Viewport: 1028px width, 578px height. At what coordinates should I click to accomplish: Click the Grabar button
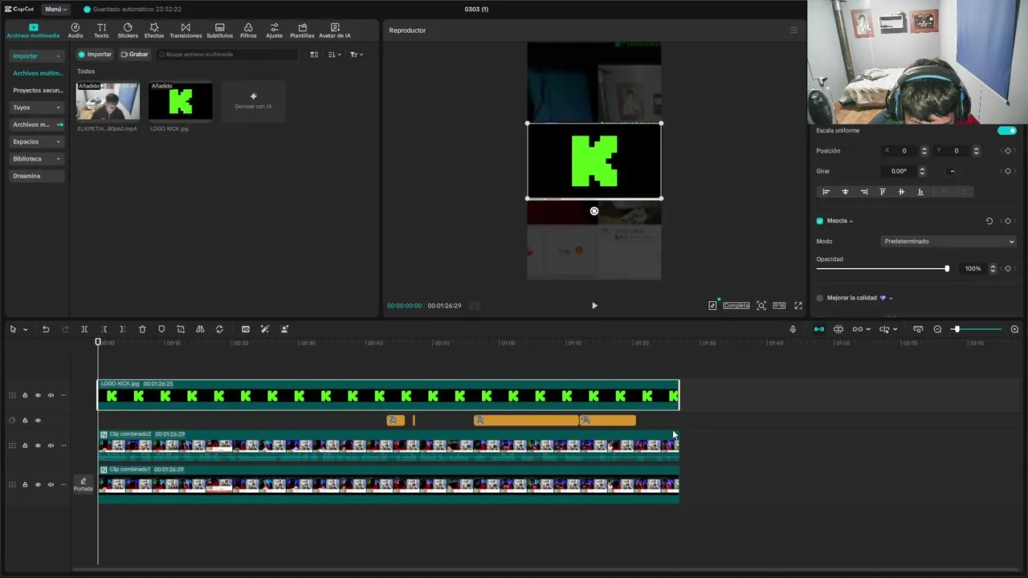click(x=134, y=55)
